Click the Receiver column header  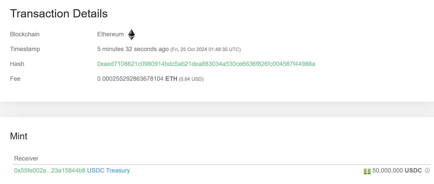pos(26,158)
